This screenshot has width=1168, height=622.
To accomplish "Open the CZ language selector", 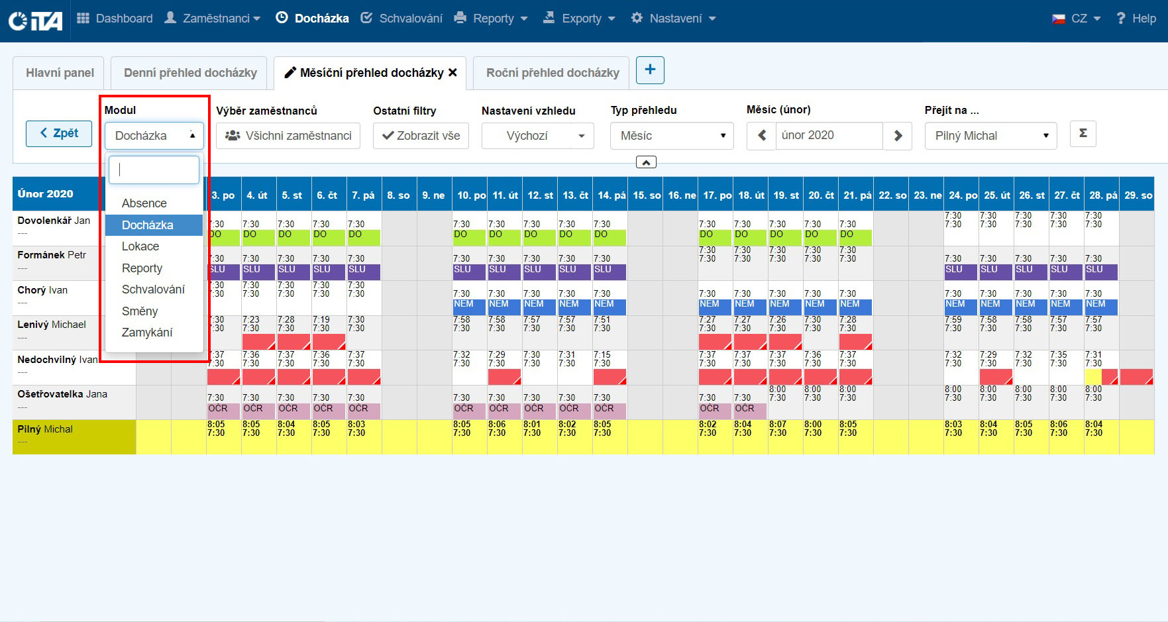I will pos(1076,19).
